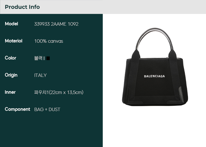Click the Balenciaga bag product image

pyautogui.click(x=155, y=67)
